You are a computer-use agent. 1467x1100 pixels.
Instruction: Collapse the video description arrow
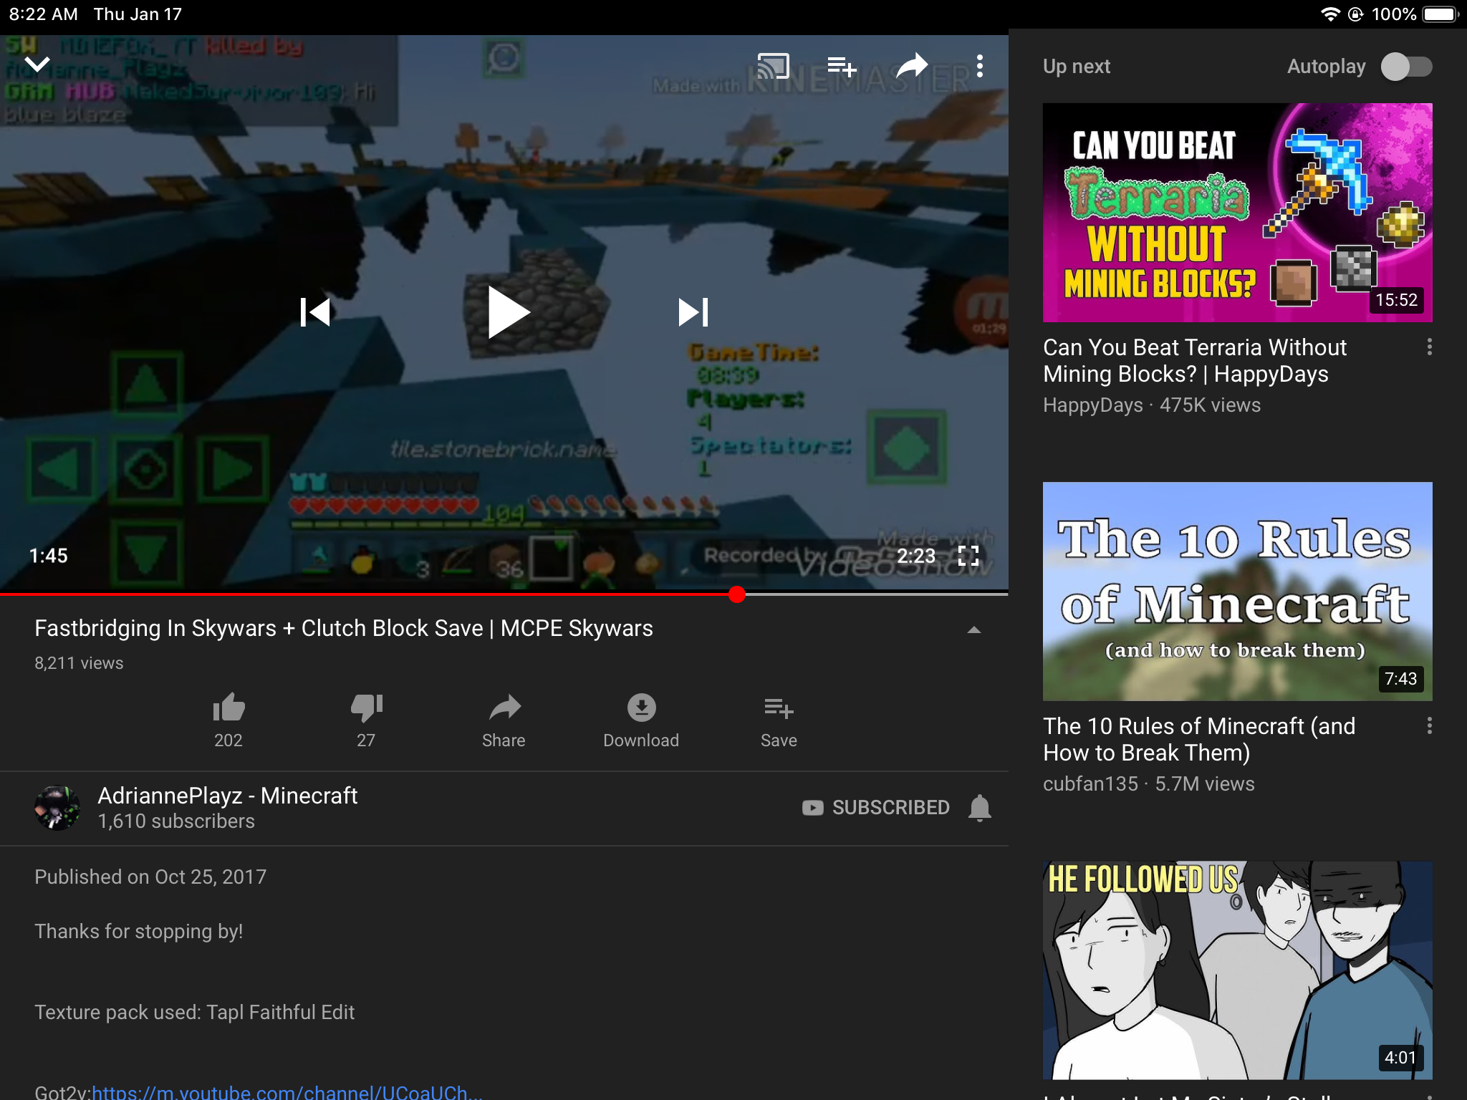973,629
